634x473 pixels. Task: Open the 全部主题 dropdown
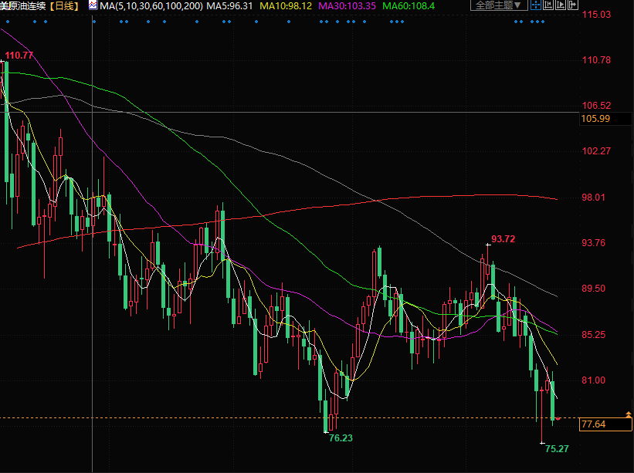pos(498,5)
